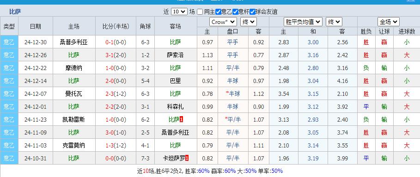Open the recent matches count dropdown showing 10
Viewport: 420px width, 177px height.
[x=179, y=12]
